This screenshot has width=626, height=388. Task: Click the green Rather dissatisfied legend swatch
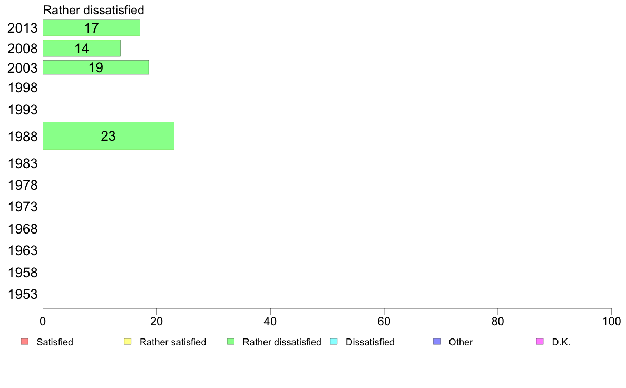[231, 342]
